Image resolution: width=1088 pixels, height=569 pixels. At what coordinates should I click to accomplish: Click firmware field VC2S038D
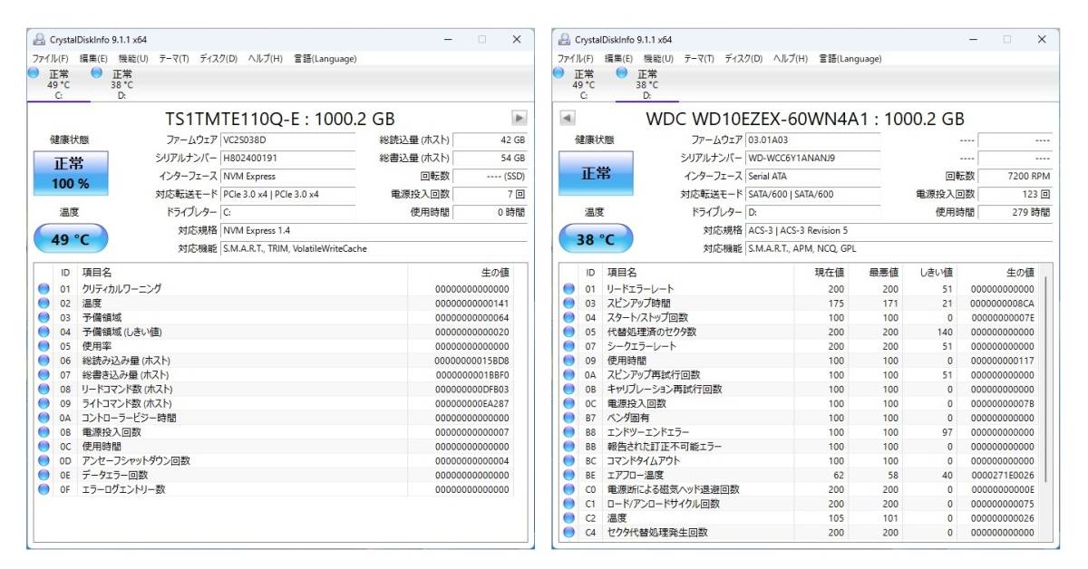pyautogui.click(x=288, y=140)
